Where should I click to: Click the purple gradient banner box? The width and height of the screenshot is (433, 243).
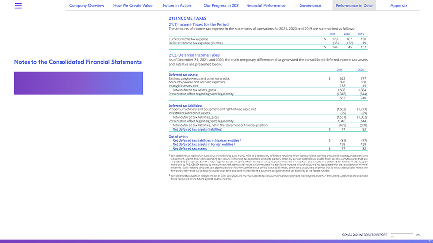coord(78,83)
